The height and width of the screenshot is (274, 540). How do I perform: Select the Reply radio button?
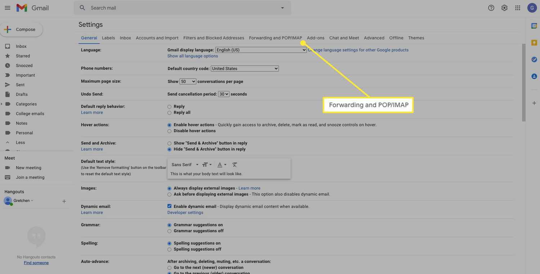pyautogui.click(x=169, y=107)
